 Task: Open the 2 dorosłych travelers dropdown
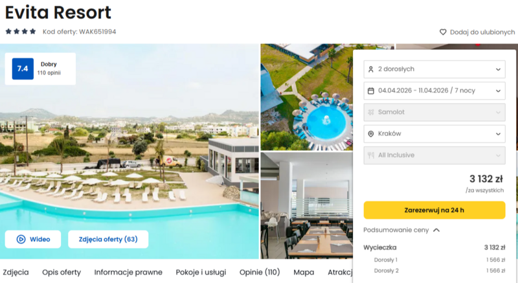click(434, 69)
